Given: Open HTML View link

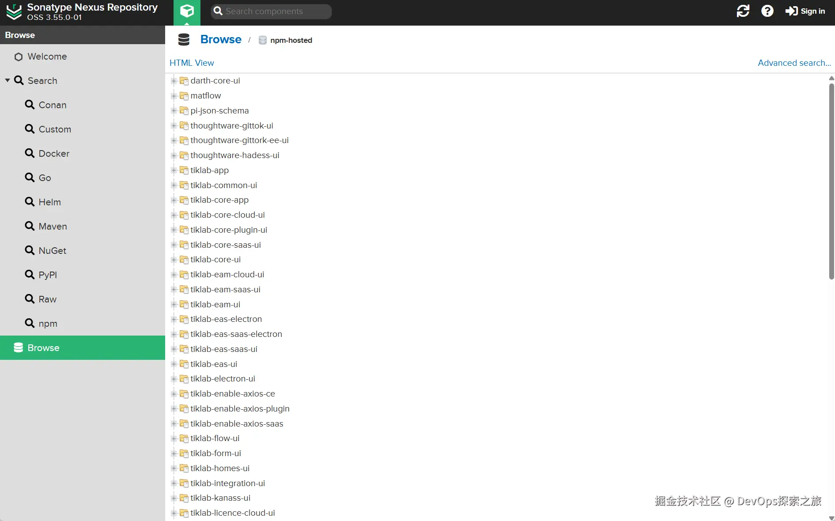Looking at the screenshot, I should [192, 63].
